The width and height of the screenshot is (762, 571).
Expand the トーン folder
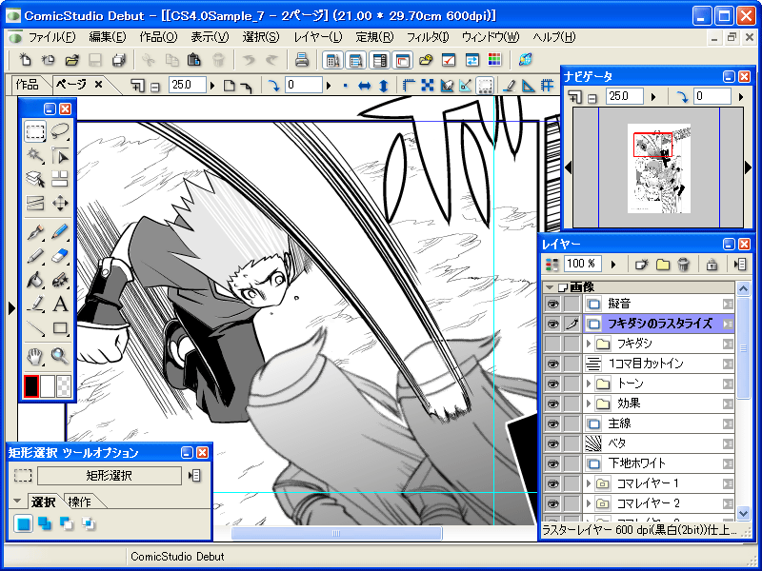[x=589, y=384]
